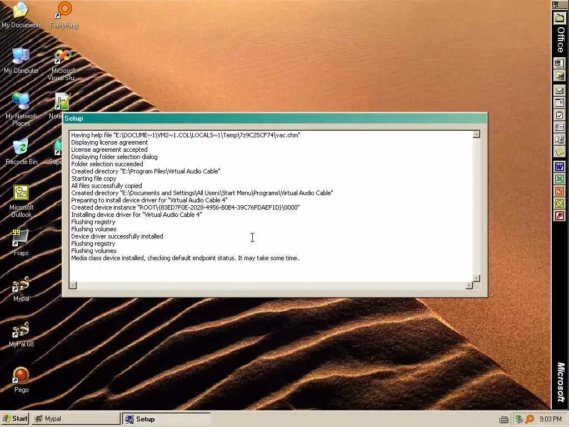Click the Everything search tray icon
This screenshot has height=427, width=569.
[x=530, y=419]
